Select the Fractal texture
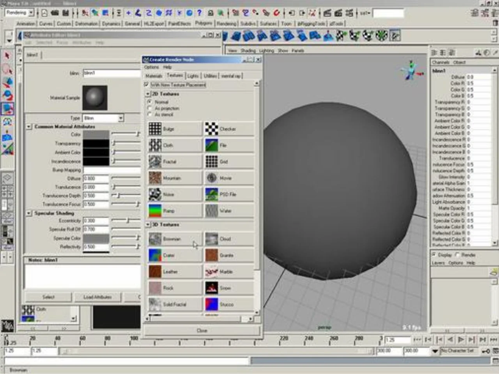The image size is (499, 374). (175, 161)
